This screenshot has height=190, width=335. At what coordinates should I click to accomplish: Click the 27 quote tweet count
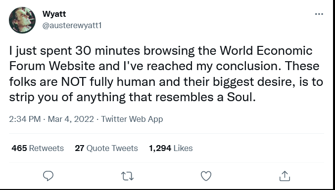click(x=80, y=148)
